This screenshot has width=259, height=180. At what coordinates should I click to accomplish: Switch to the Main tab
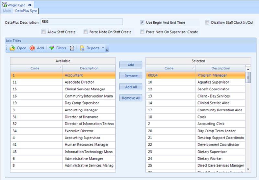[7, 11]
